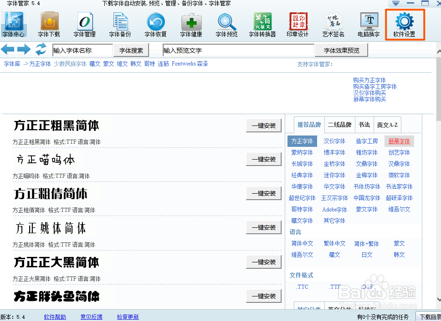Click the scrollbar up arrow
Image resolution: width=441 pixels, height=321 pixels.
point(439,52)
